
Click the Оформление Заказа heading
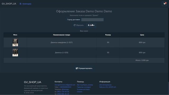[x=84, y=11]
